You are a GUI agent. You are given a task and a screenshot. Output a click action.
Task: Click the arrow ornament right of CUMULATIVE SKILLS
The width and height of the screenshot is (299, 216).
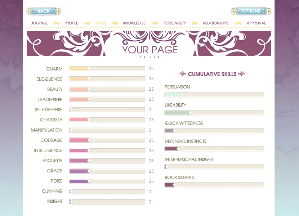tap(242, 74)
